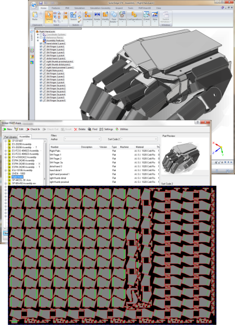This screenshot has height=325, width=235.
Task: Click the Paste button in Clipboard group
Action: click(35, 16)
